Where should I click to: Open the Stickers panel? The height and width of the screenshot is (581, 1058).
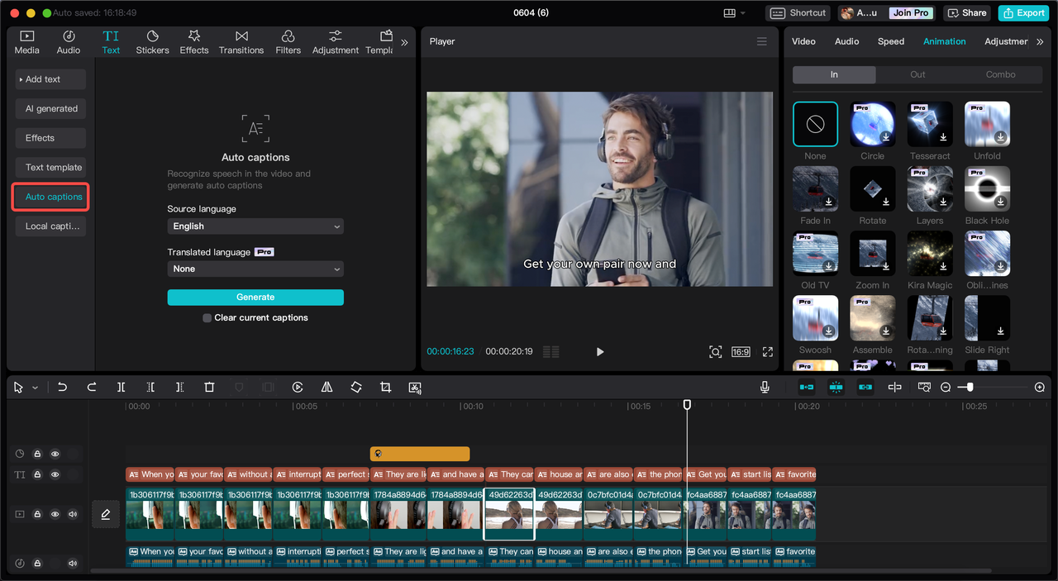152,42
